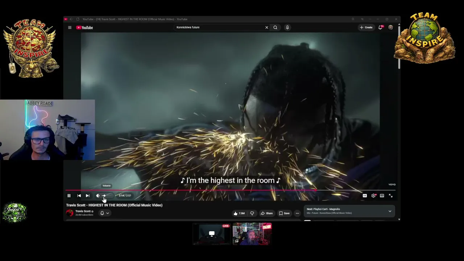Click the volume slider
The height and width of the screenshot is (261, 464).
[x=107, y=196]
